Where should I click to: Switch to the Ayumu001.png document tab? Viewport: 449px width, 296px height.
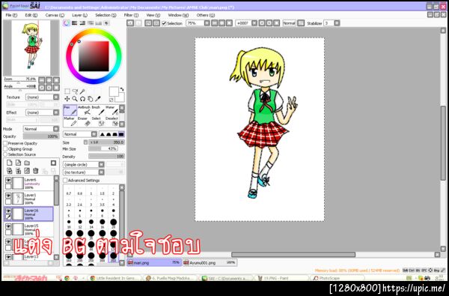tap(210, 262)
